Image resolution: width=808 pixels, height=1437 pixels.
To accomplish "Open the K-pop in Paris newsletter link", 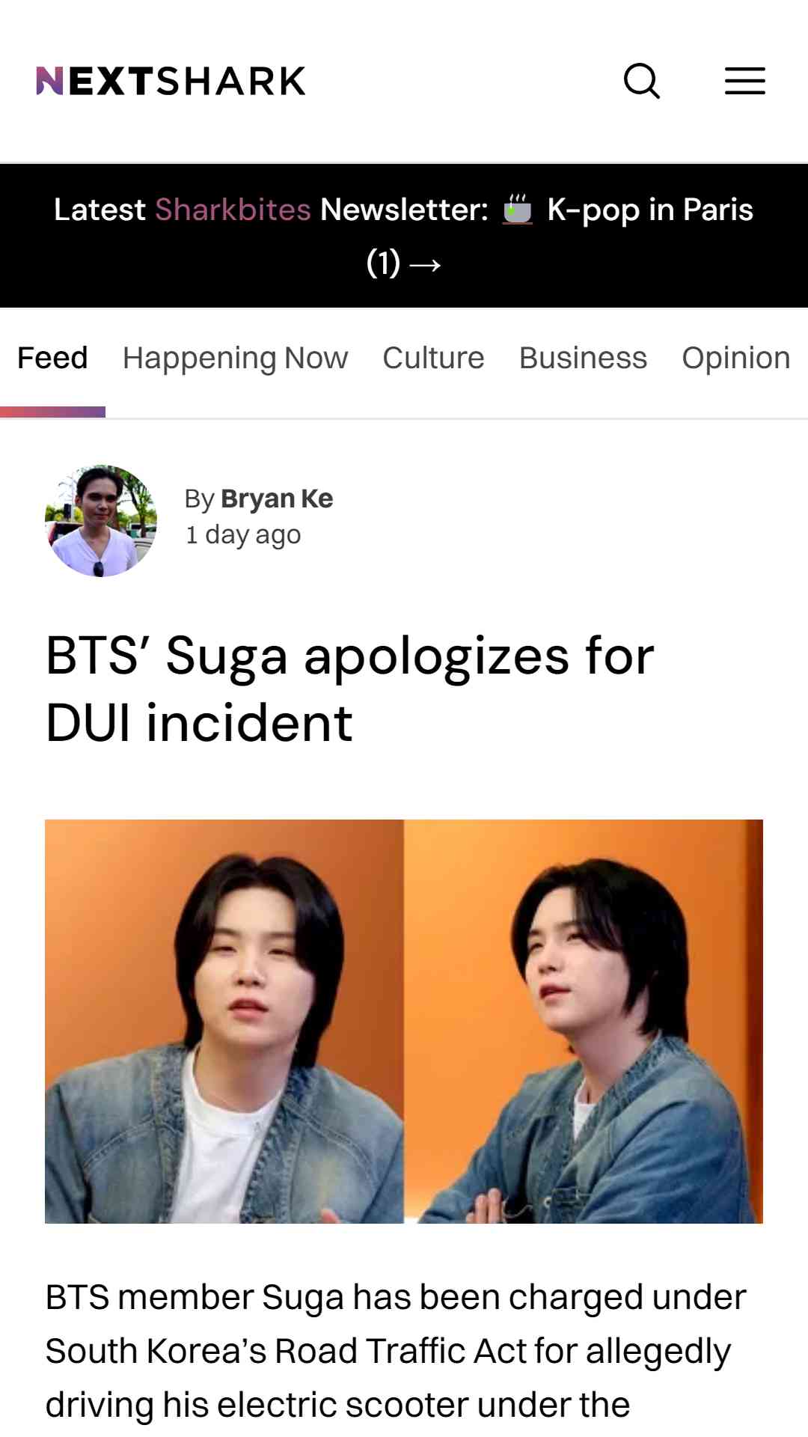I will click(x=649, y=210).
